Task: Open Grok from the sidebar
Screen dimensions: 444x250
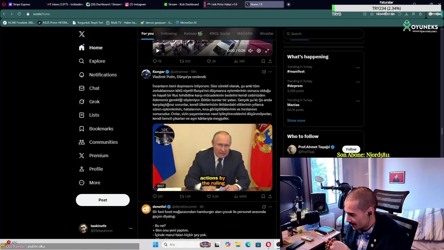Action: pyautogui.click(x=89, y=102)
